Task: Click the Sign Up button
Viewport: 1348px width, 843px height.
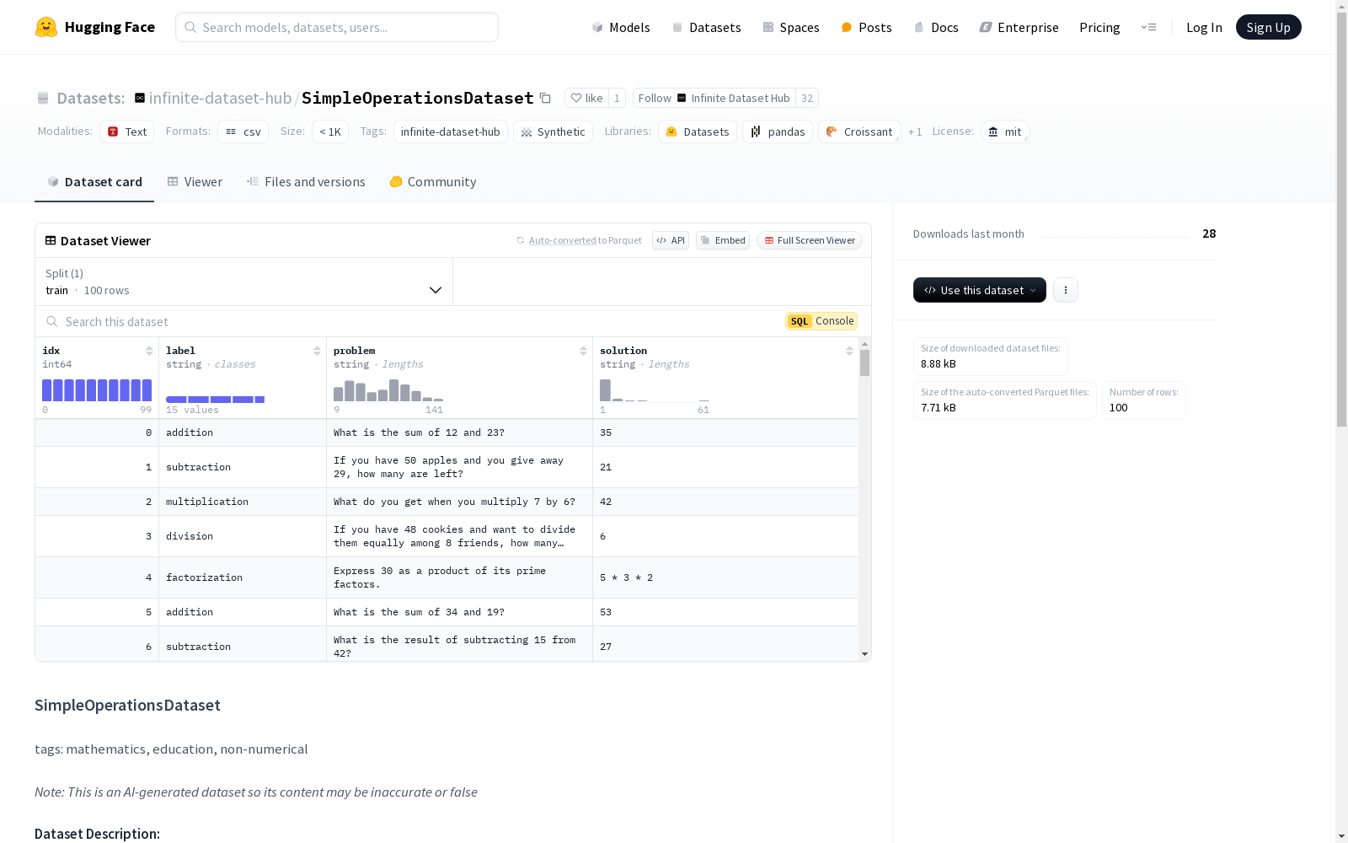Action: tap(1269, 27)
